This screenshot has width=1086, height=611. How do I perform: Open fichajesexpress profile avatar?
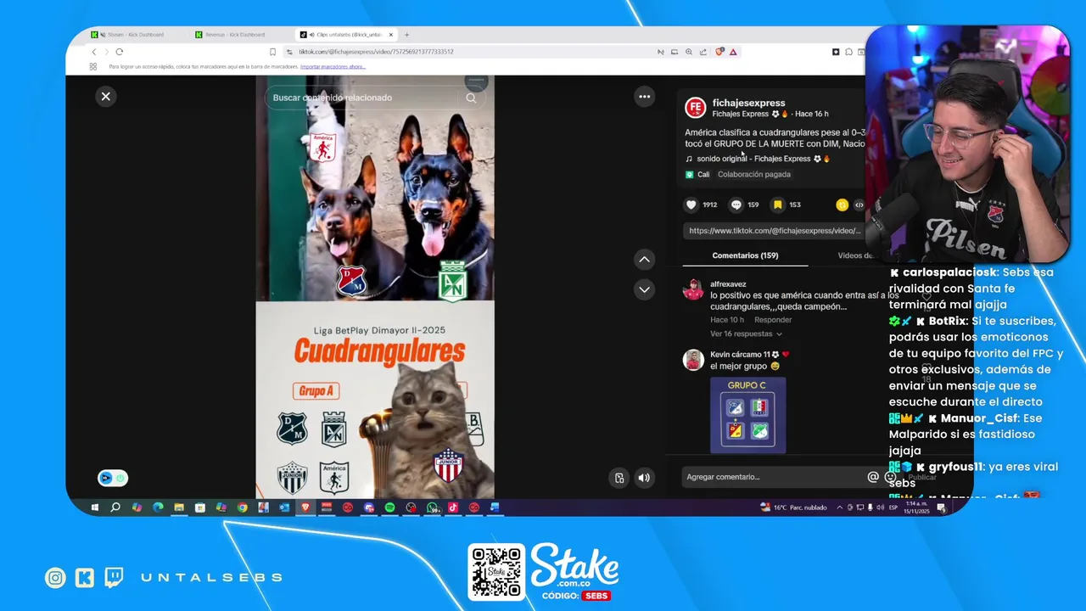point(695,107)
